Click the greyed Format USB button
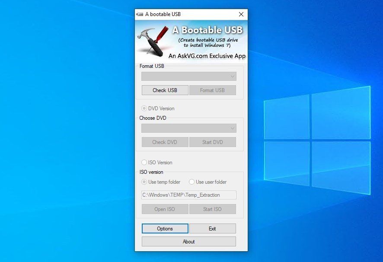Viewport: 383px width, 262px height. [x=213, y=90]
